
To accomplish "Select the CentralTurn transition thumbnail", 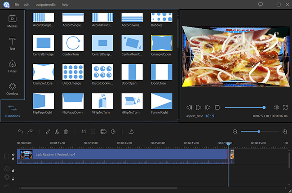I will point(73,43).
